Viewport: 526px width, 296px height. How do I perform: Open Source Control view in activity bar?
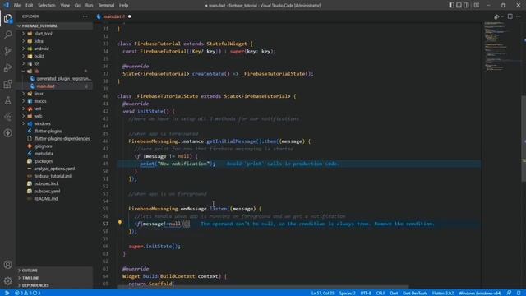pos(7,51)
